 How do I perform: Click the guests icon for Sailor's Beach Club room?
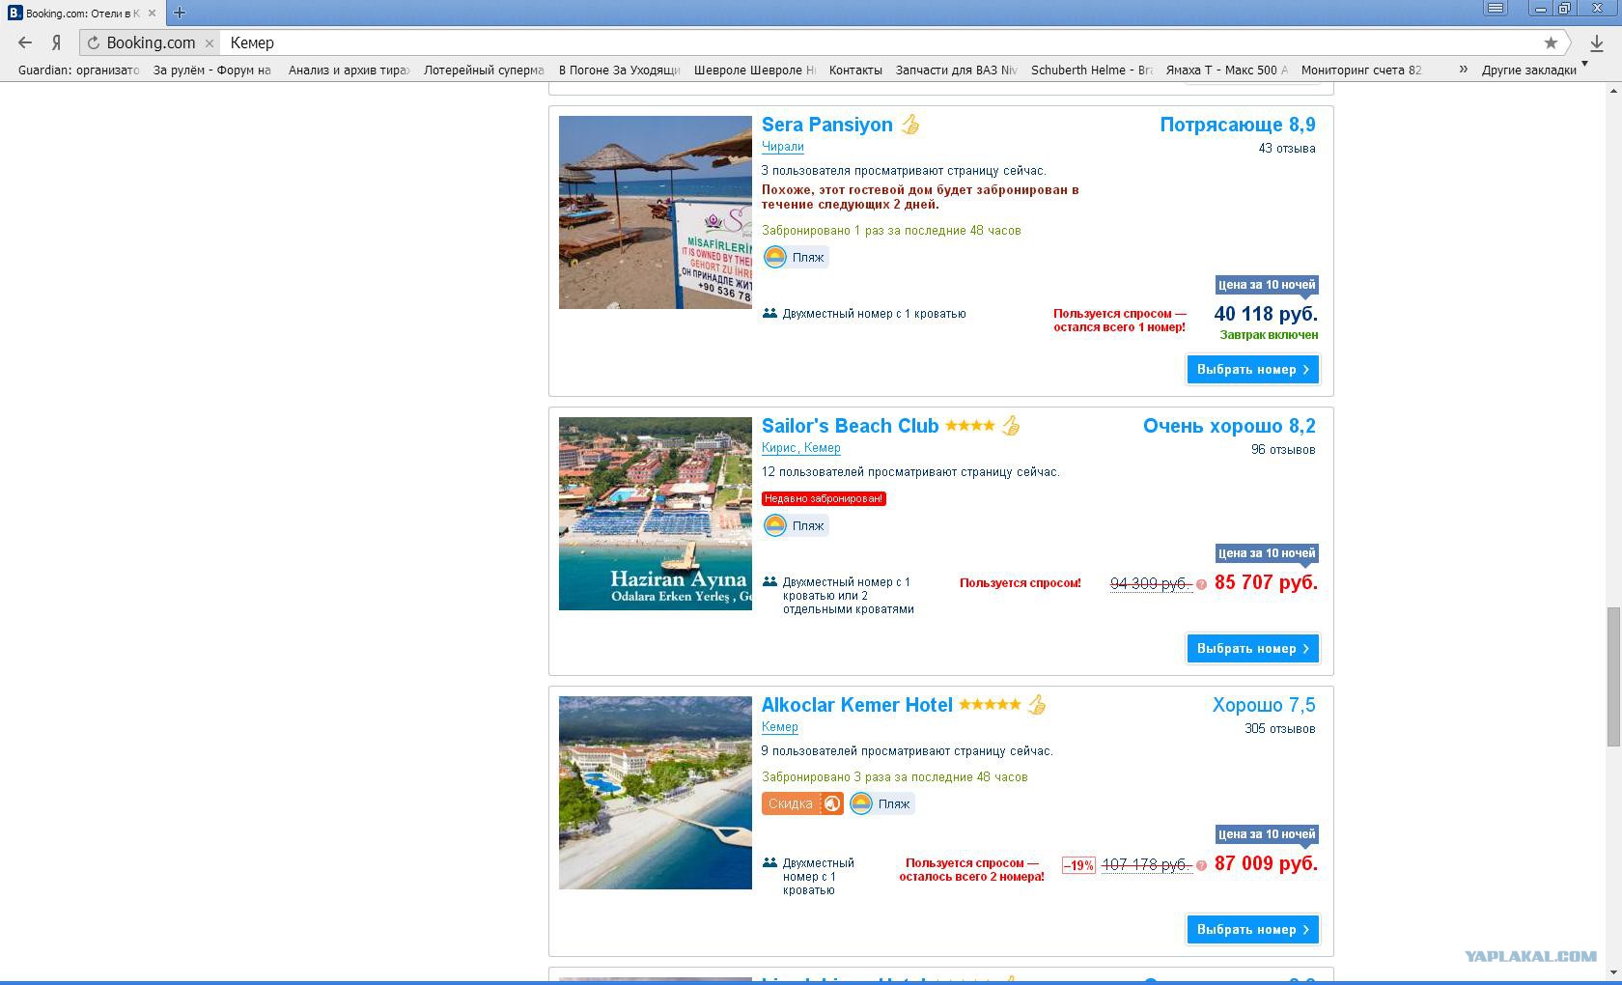769,581
